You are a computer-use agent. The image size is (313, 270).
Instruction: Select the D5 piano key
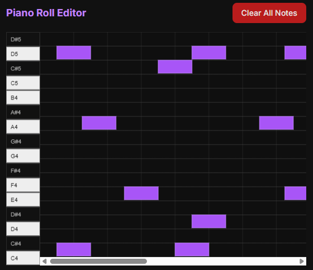[x=23, y=54]
